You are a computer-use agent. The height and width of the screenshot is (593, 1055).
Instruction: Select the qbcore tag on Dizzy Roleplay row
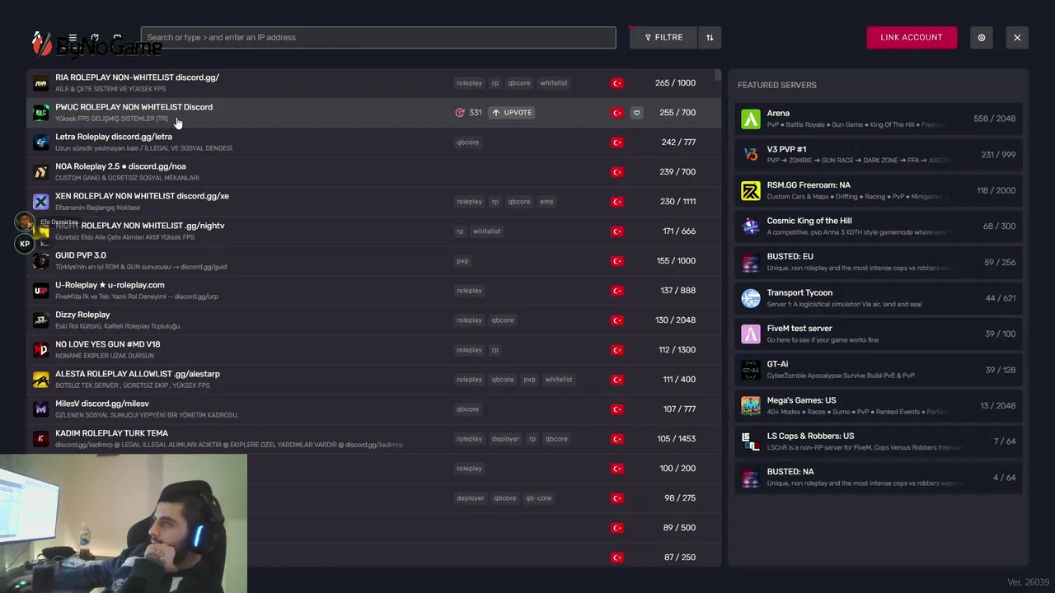click(x=503, y=320)
